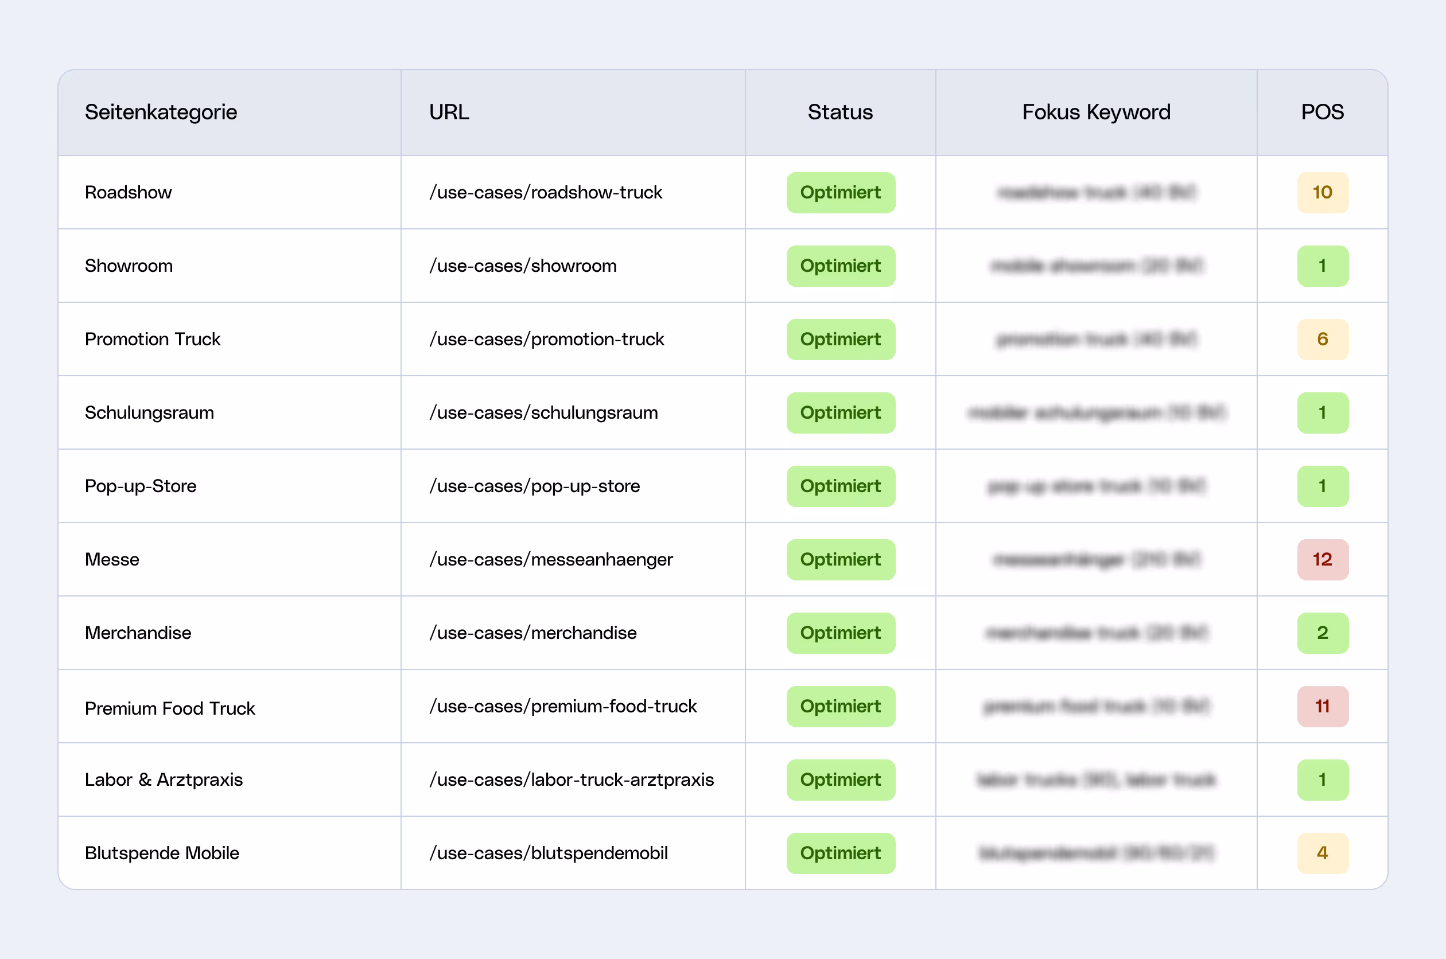Open the /use-cases/roadshow-truck URL

(x=546, y=193)
